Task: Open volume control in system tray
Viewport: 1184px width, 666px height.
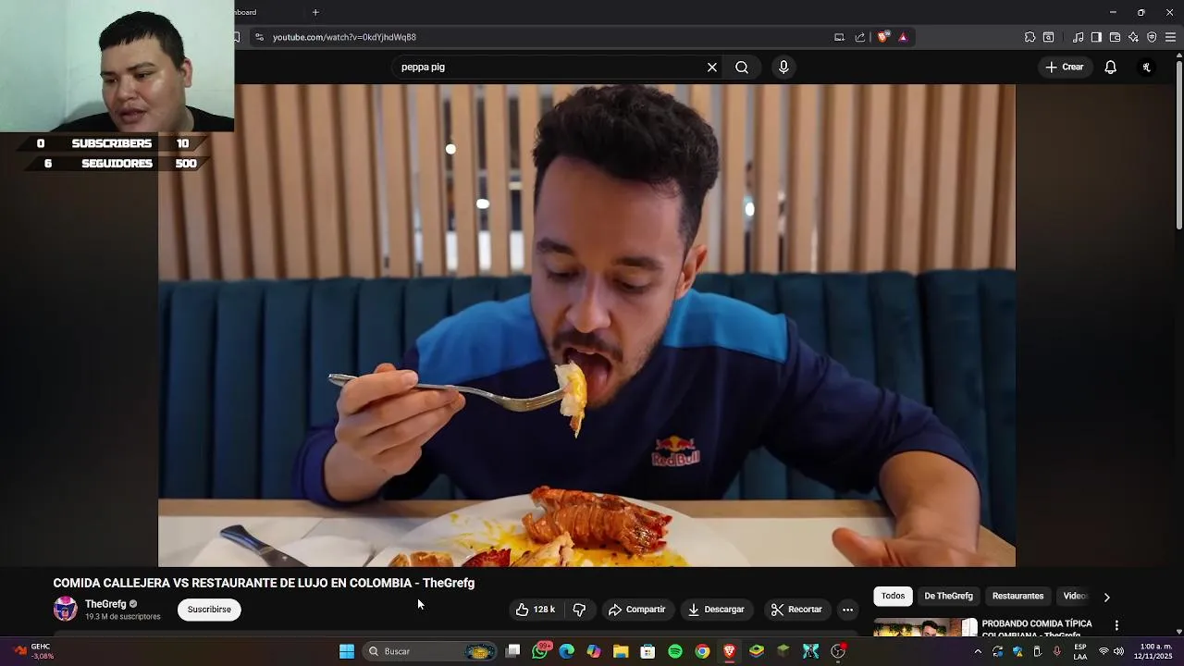Action: pos(1118,651)
